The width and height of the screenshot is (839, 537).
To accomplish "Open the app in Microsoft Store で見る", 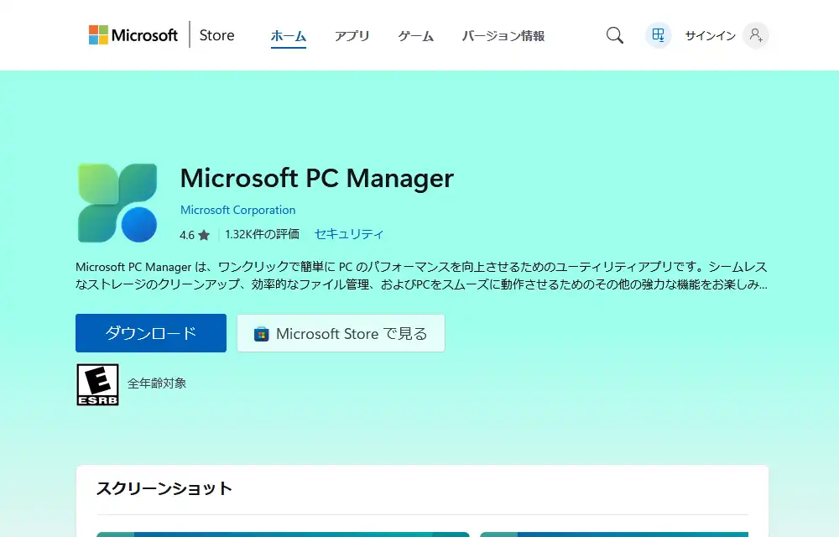I will (341, 333).
